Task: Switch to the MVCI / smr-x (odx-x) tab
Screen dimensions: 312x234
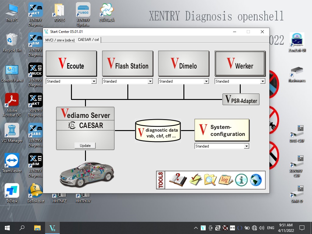Action: point(60,40)
